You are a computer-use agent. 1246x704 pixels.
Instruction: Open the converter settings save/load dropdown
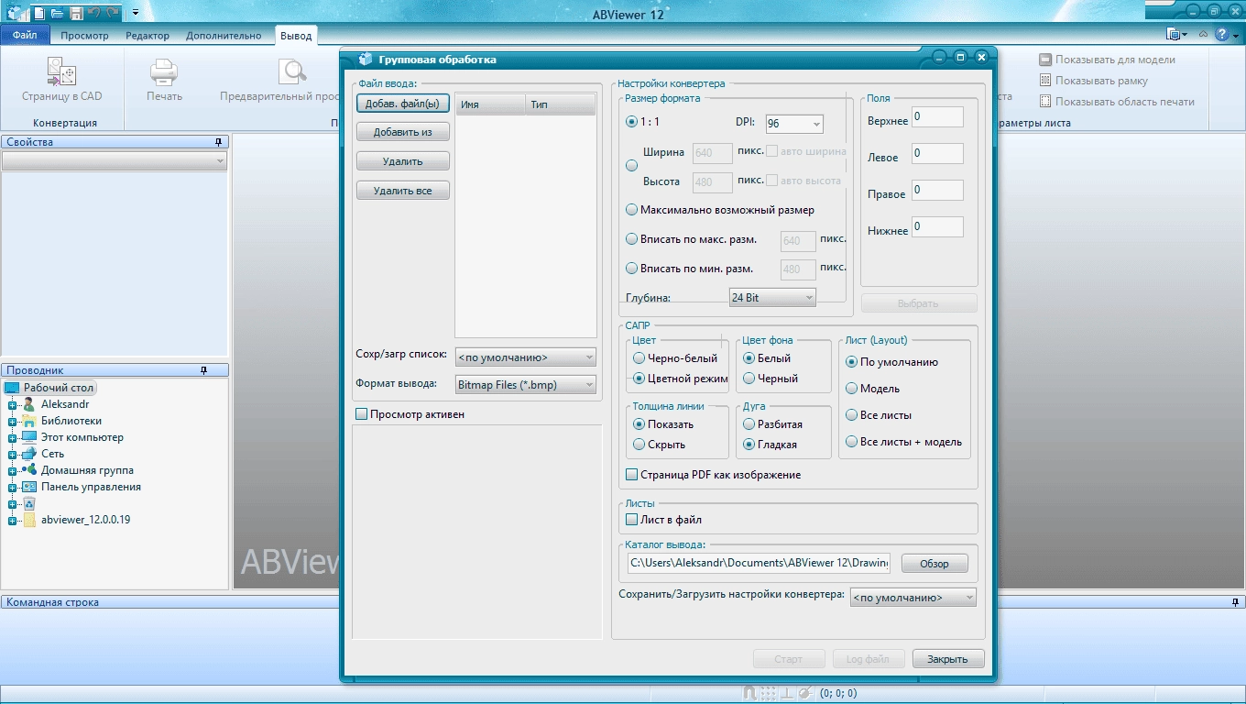pos(913,598)
